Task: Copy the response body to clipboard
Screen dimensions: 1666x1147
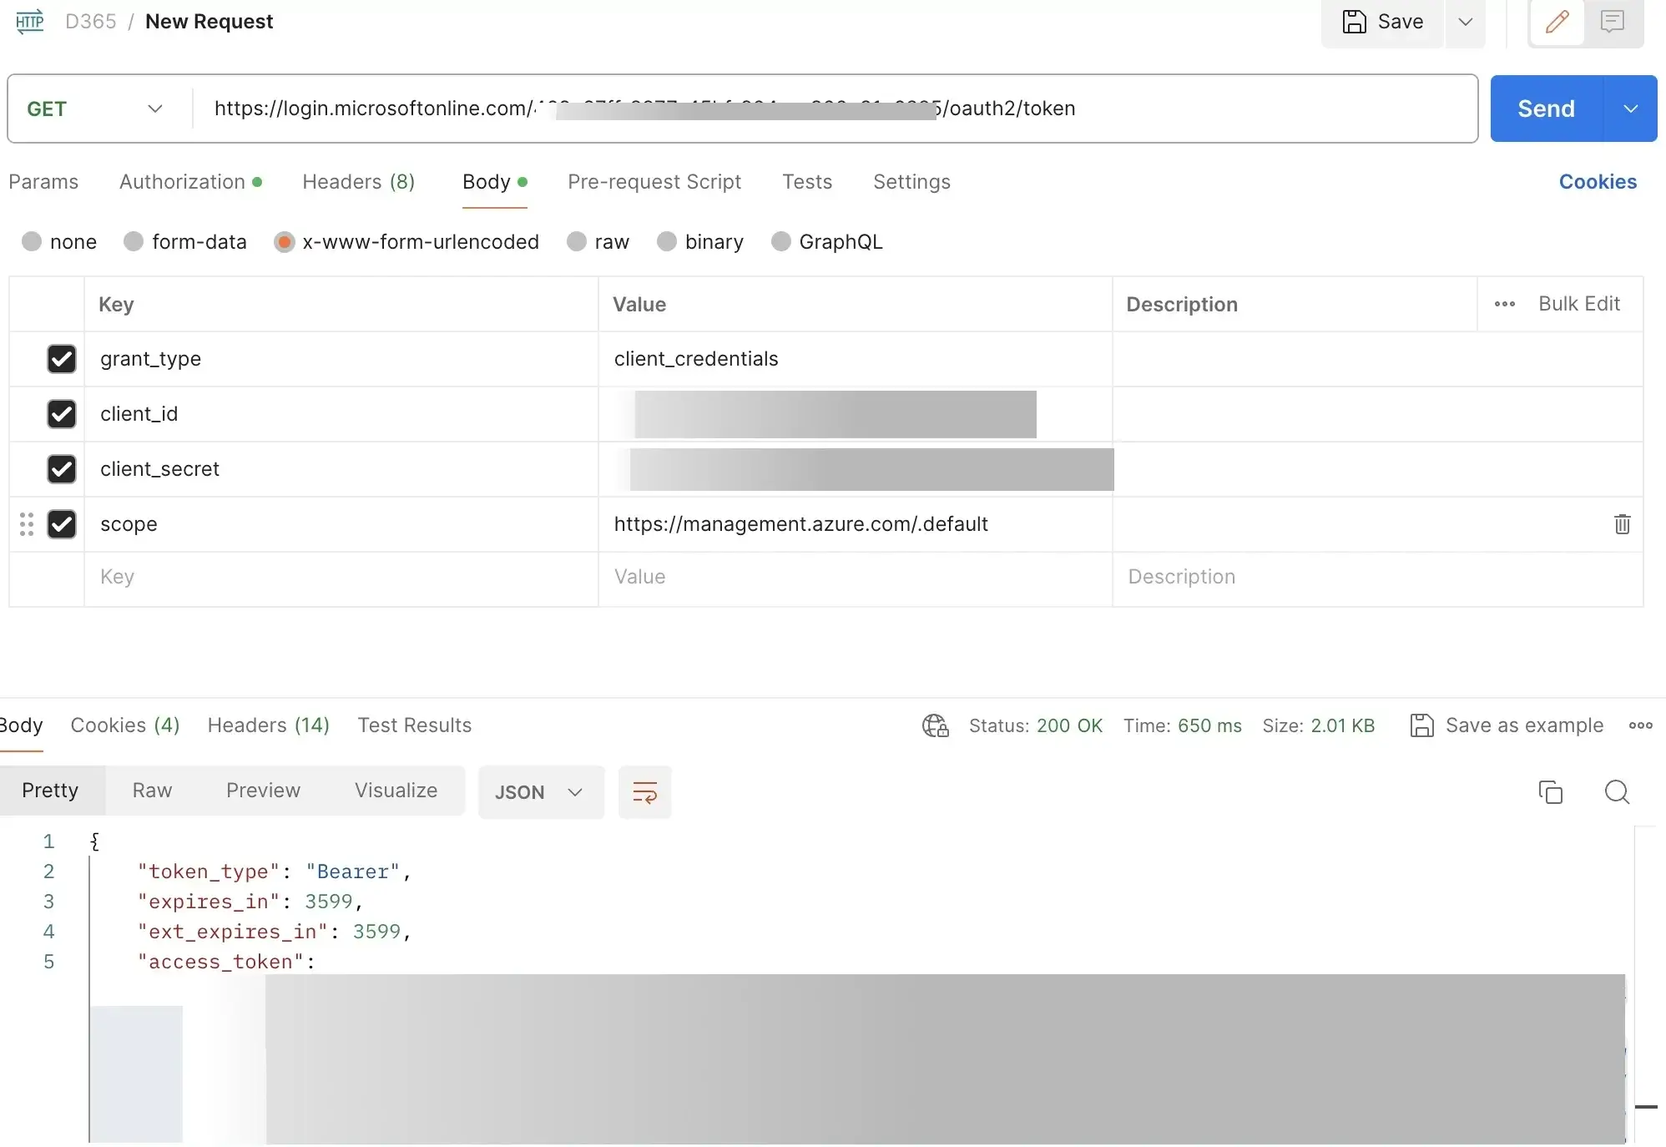Action: point(1551,792)
